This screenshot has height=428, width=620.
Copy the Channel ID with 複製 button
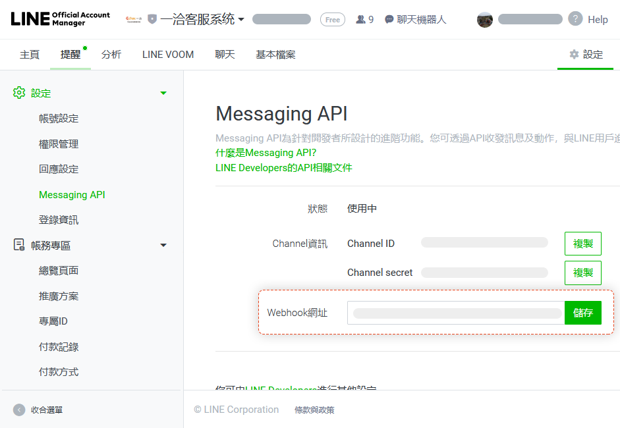[x=583, y=244]
